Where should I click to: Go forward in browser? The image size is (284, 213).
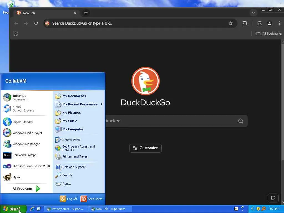pos(26,23)
